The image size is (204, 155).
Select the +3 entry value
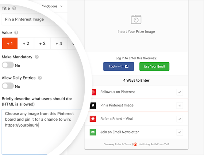coord(42,43)
